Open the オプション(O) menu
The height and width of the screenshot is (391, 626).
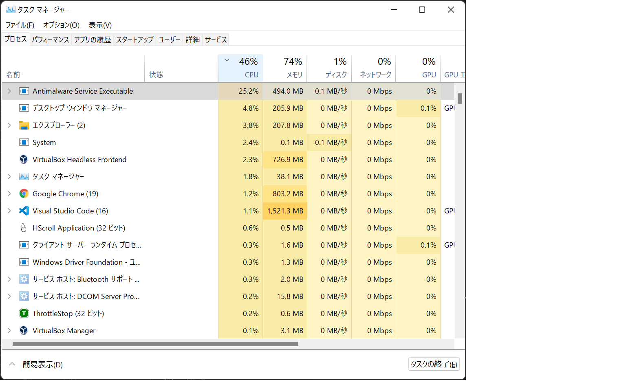(62, 25)
